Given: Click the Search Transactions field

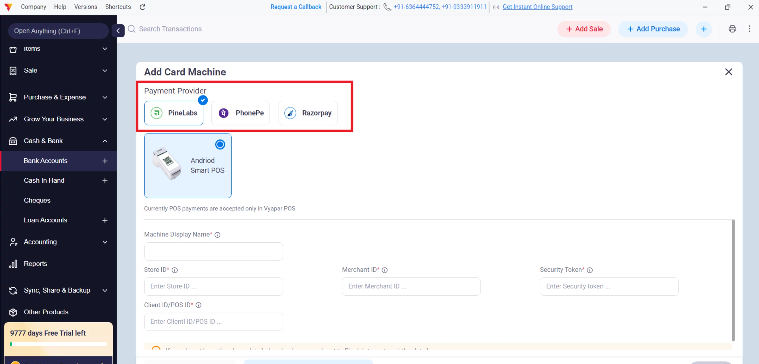Looking at the screenshot, I should click(x=170, y=29).
